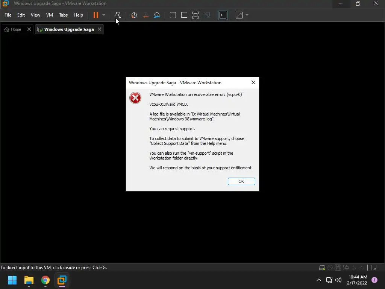Open the Help menu

[x=78, y=15]
